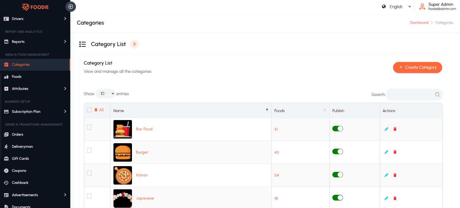This screenshot has height=208, width=460.
Task: Click the edit pencil icon for Bar Food
Action: pos(386,129)
